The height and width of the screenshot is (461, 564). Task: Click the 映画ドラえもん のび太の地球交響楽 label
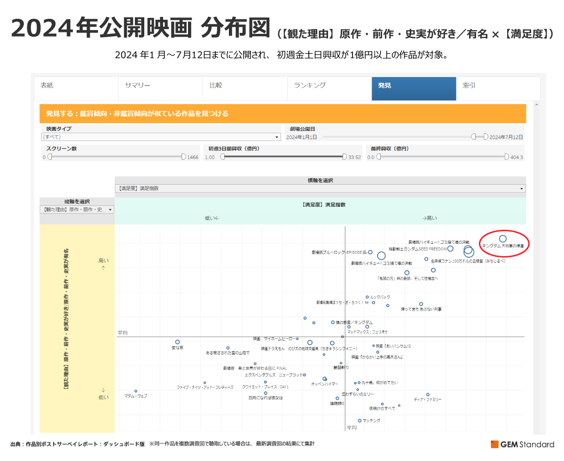309,349
